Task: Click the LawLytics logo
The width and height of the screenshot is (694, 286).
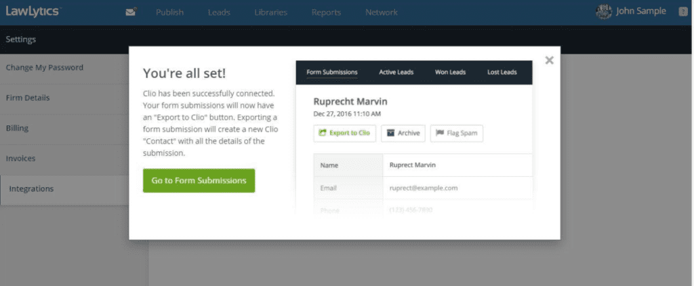Action: tap(33, 12)
